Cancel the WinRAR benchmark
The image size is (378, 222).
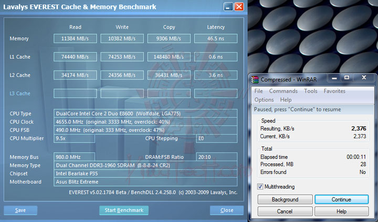tap(285, 211)
